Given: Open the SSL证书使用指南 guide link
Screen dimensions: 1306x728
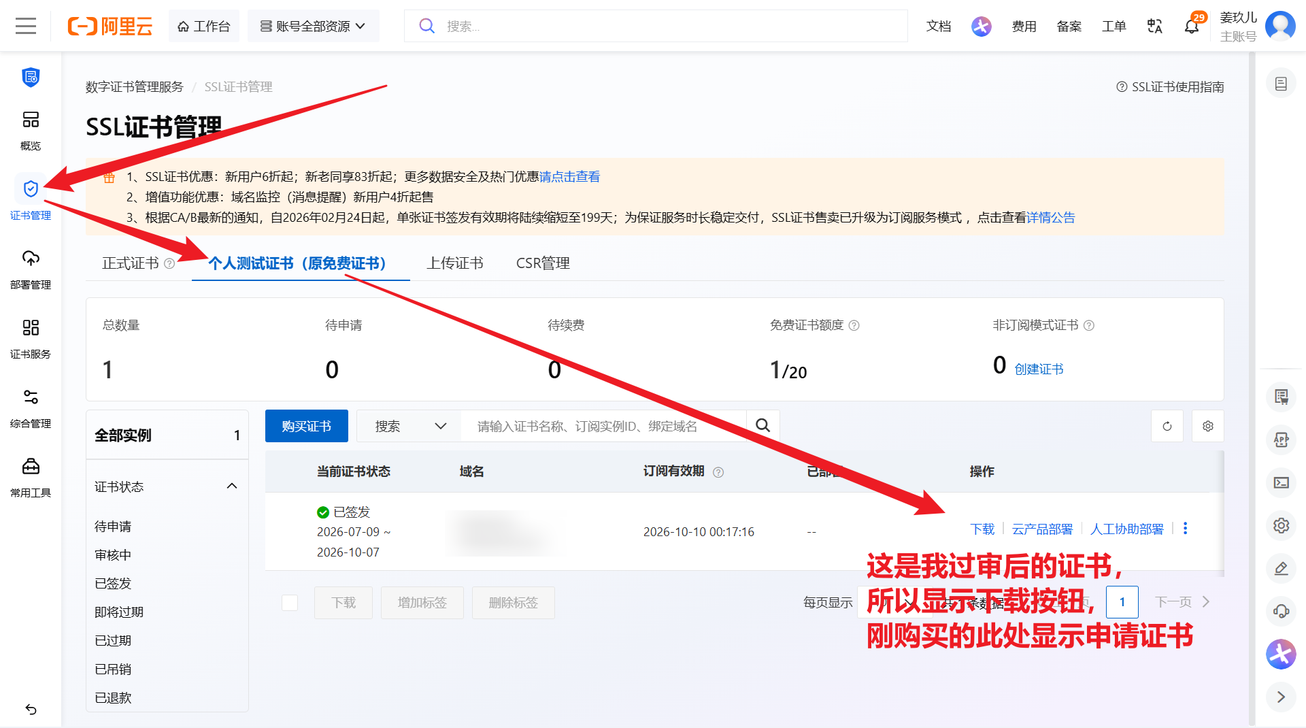Looking at the screenshot, I should (1171, 87).
